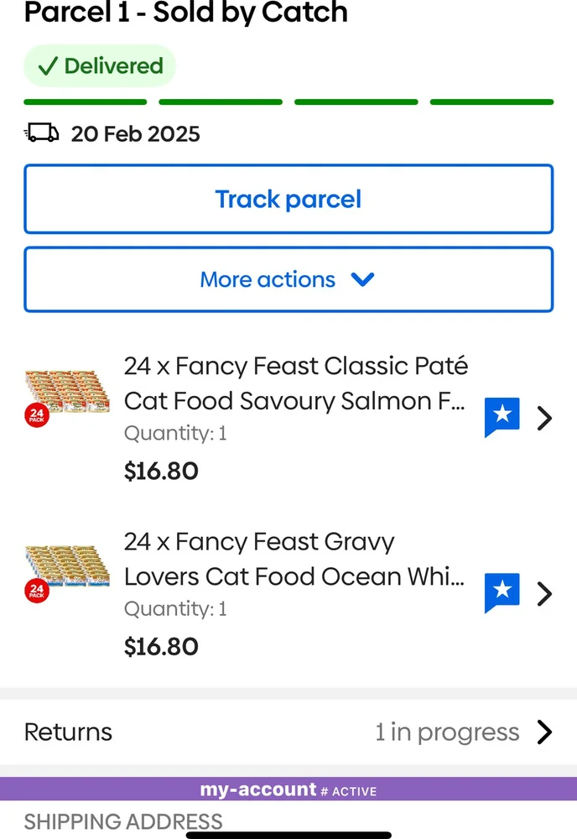
Task: Click the More actions chevron arrow
Action: tap(363, 280)
